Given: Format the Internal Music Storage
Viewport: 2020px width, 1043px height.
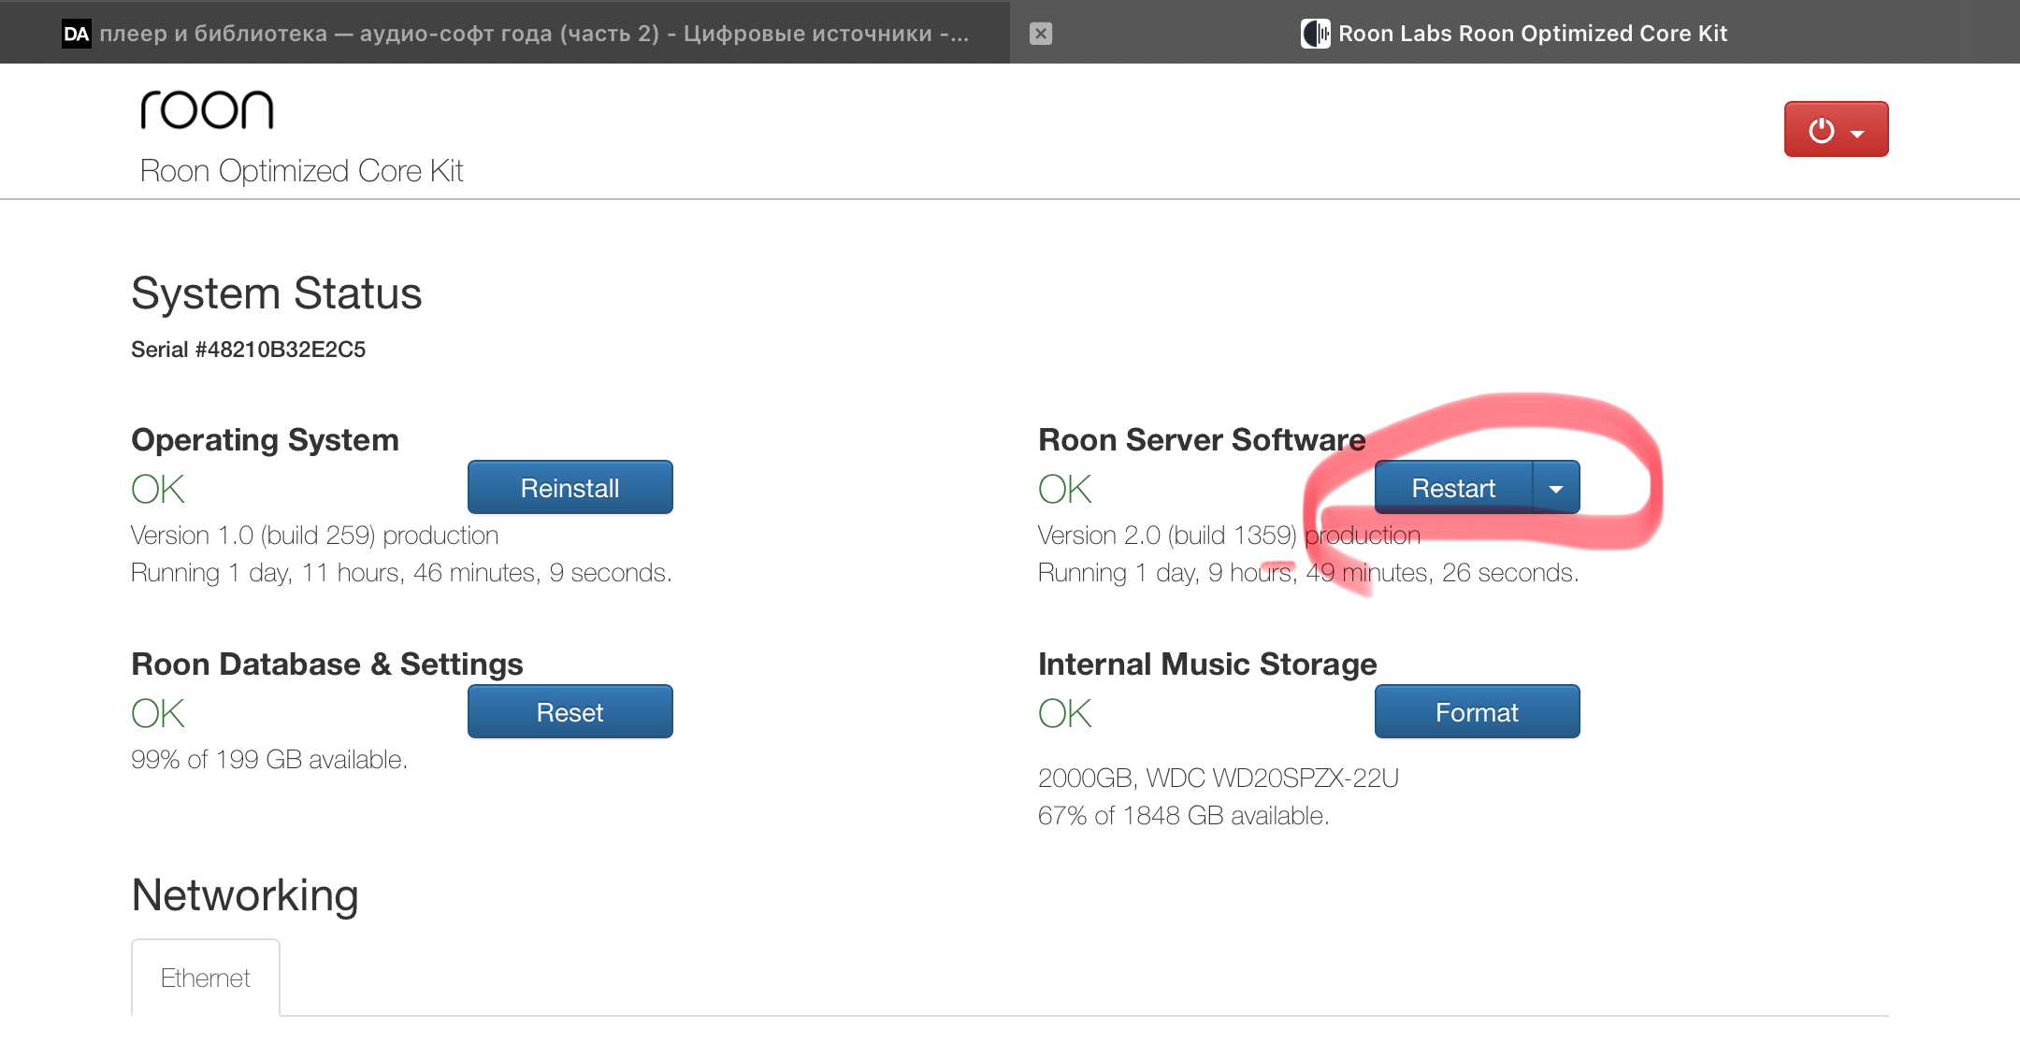Looking at the screenshot, I should (x=1478, y=711).
